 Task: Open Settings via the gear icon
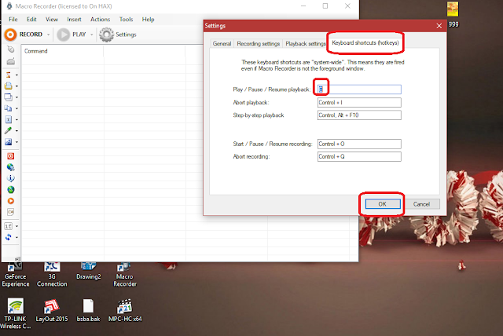[x=106, y=35]
